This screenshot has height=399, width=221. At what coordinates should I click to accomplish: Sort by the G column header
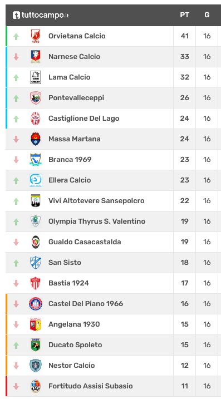coord(207,15)
